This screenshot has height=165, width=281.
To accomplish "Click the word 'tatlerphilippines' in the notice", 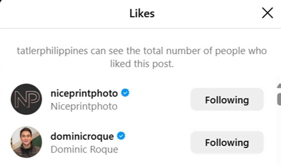I will [52, 51].
